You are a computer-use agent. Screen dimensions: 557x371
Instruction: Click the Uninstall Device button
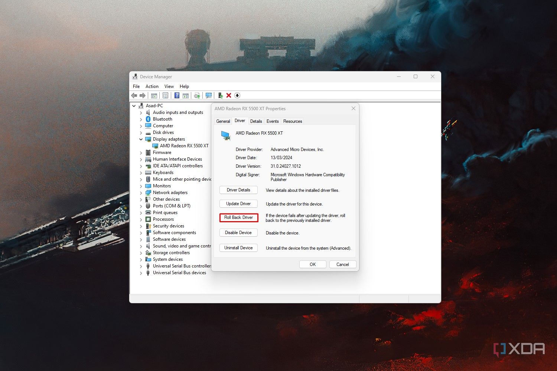click(x=238, y=248)
